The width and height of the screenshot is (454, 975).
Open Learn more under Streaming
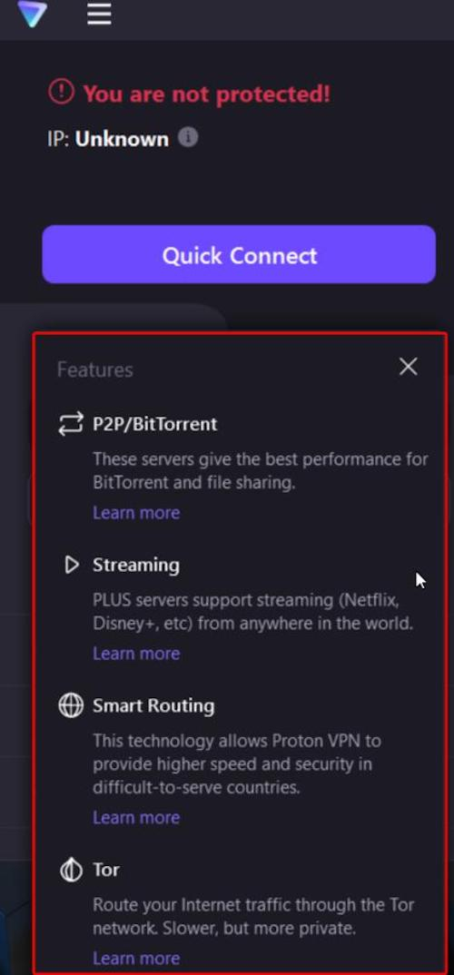(136, 653)
